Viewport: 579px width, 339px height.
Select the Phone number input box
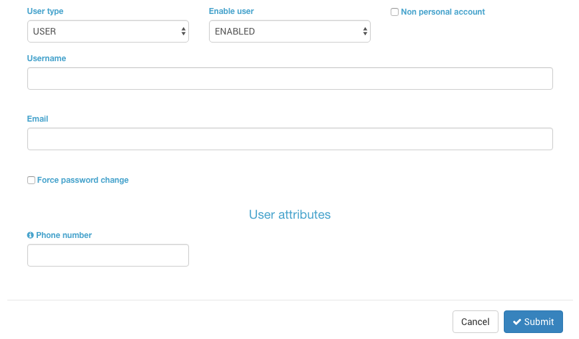(x=108, y=255)
